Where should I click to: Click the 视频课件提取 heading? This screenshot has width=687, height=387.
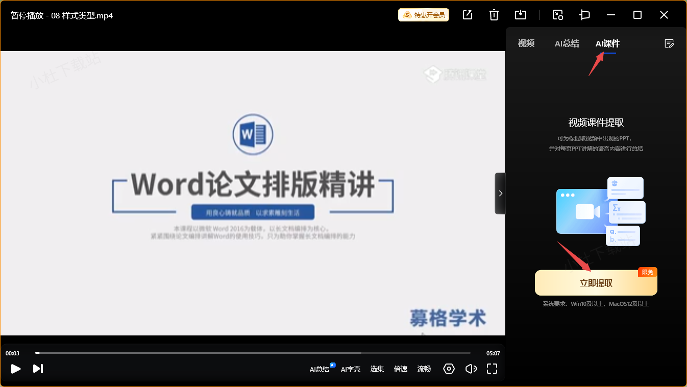click(596, 123)
